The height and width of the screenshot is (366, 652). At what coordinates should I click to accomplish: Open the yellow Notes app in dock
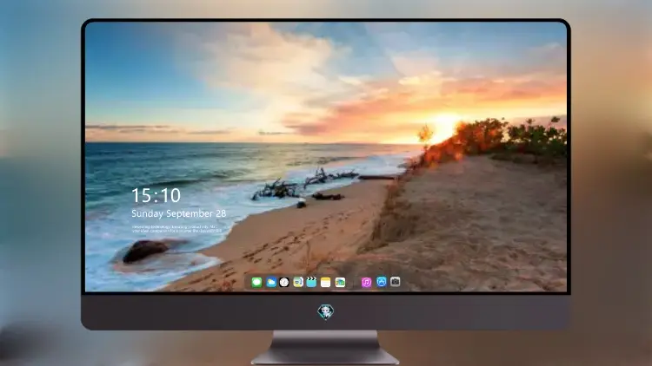point(326,283)
